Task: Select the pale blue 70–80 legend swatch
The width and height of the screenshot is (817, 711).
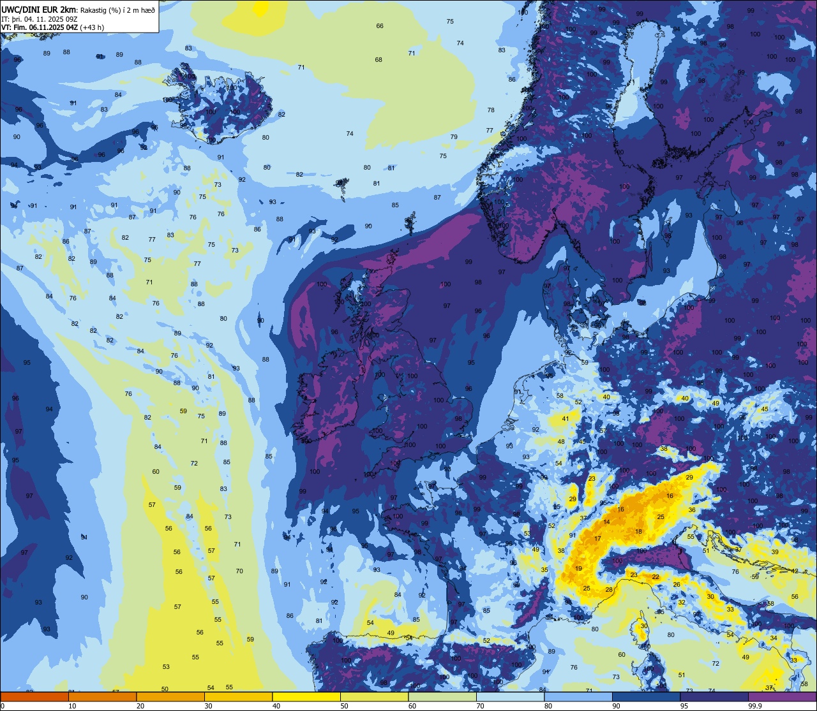Action: [x=510, y=696]
